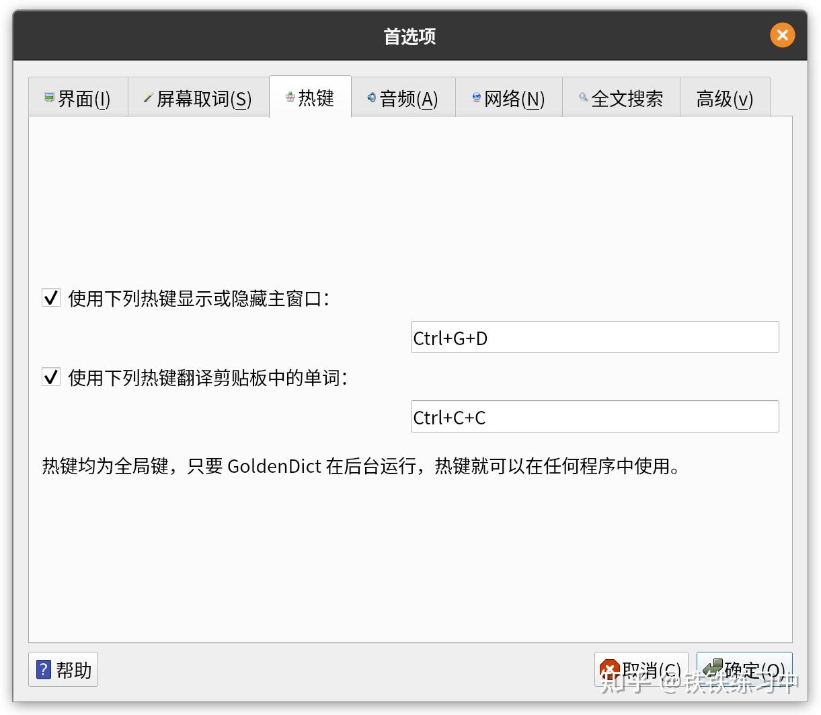This screenshot has height=715, width=821.
Task: Click the monitor icon on 界面 tab
Action: tap(48, 98)
